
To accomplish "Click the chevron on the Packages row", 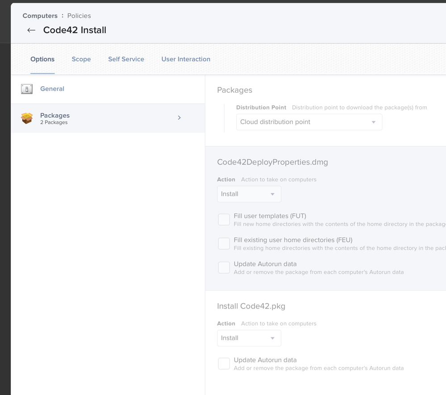I will click(x=179, y=118).
